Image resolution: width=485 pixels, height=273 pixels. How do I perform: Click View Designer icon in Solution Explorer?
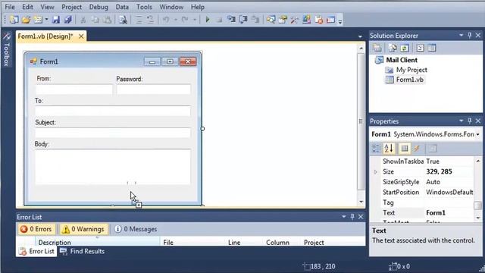click(432, 48)
